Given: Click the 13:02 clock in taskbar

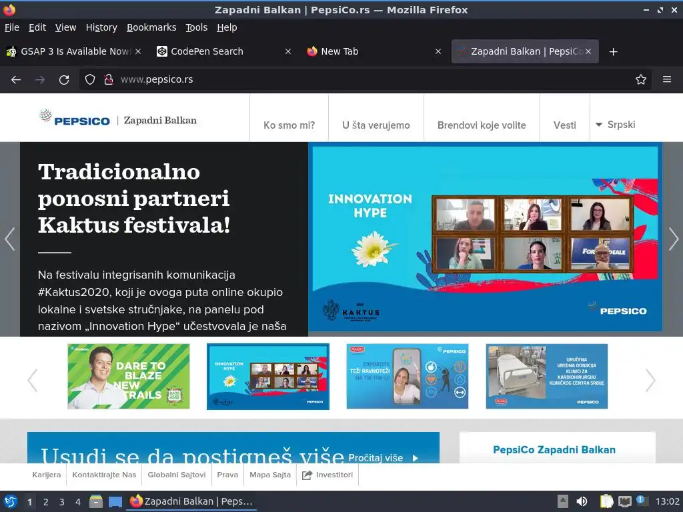Looking at the screenshot, I should [x=667, y=501].
